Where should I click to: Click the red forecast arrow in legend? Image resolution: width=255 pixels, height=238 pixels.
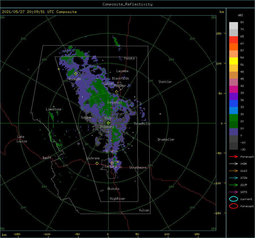[233, 156]
